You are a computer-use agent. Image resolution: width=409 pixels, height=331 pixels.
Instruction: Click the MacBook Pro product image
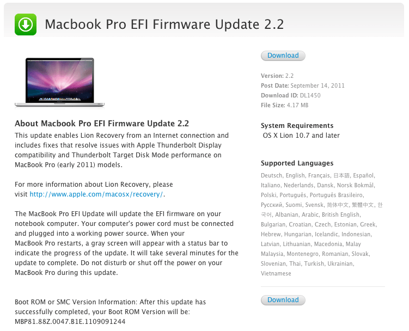click(60, 82)
